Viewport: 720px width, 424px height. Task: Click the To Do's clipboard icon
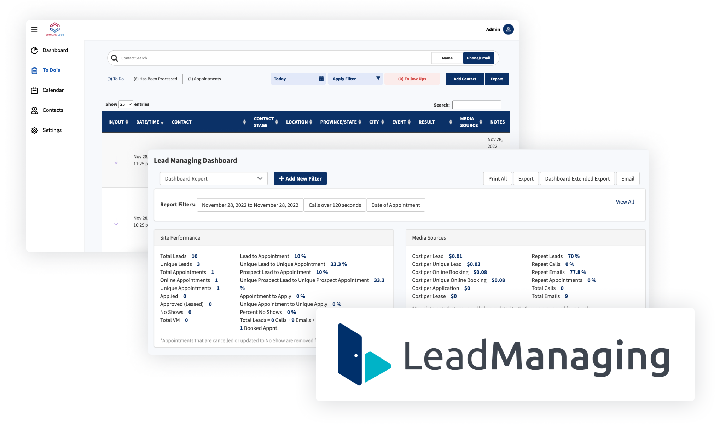tap(34, 70)
